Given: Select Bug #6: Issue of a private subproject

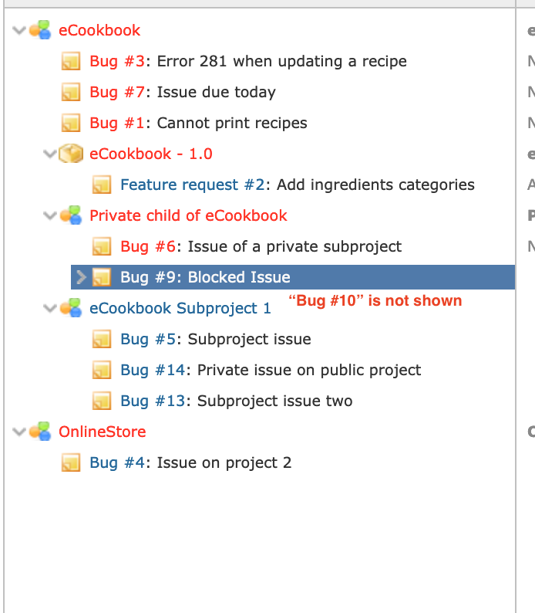Looking at the screenshot, I should tap(261, 247).
